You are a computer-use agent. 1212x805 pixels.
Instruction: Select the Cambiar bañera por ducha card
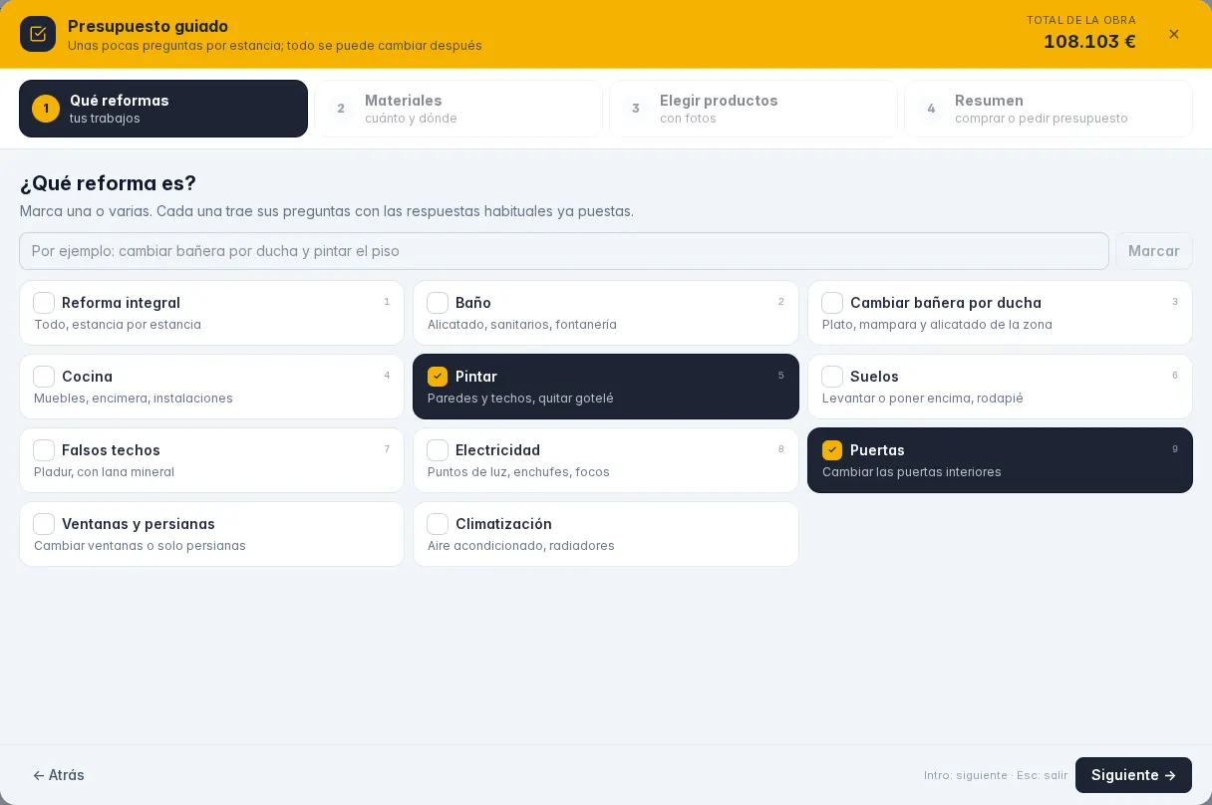click(1000, 313)
